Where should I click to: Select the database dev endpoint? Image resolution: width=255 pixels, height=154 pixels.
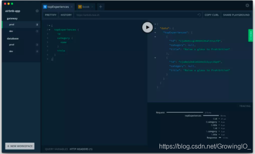point(21,51)
